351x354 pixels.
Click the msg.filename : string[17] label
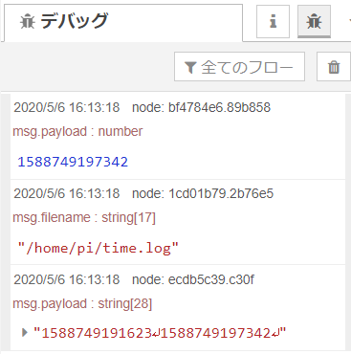tap(84, 217)
